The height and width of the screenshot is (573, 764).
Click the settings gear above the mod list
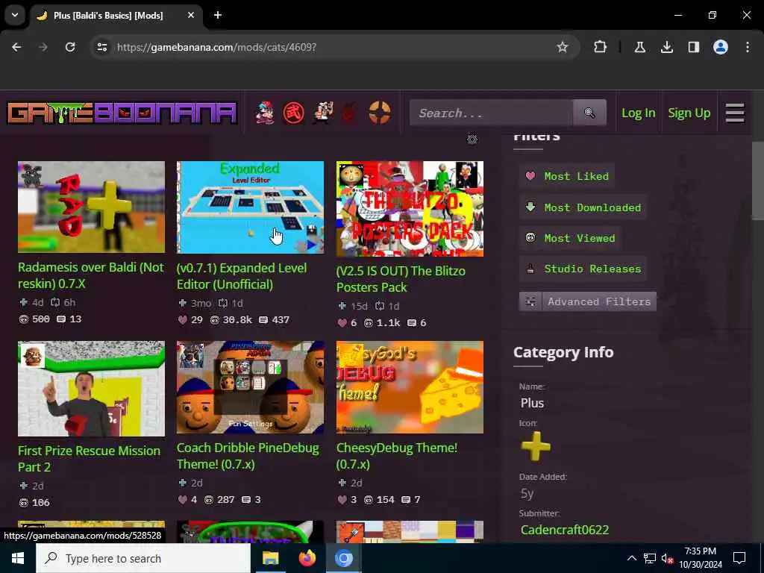pyautogui.click(x=472, y=140)
